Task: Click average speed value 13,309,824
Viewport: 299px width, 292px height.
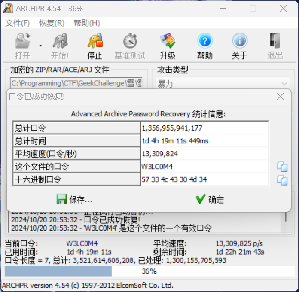Action: coord(205,154)
